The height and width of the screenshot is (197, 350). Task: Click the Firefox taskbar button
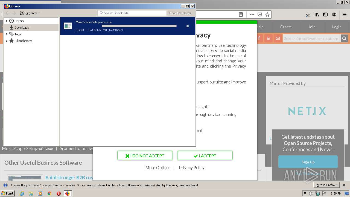tap(68, 193)
